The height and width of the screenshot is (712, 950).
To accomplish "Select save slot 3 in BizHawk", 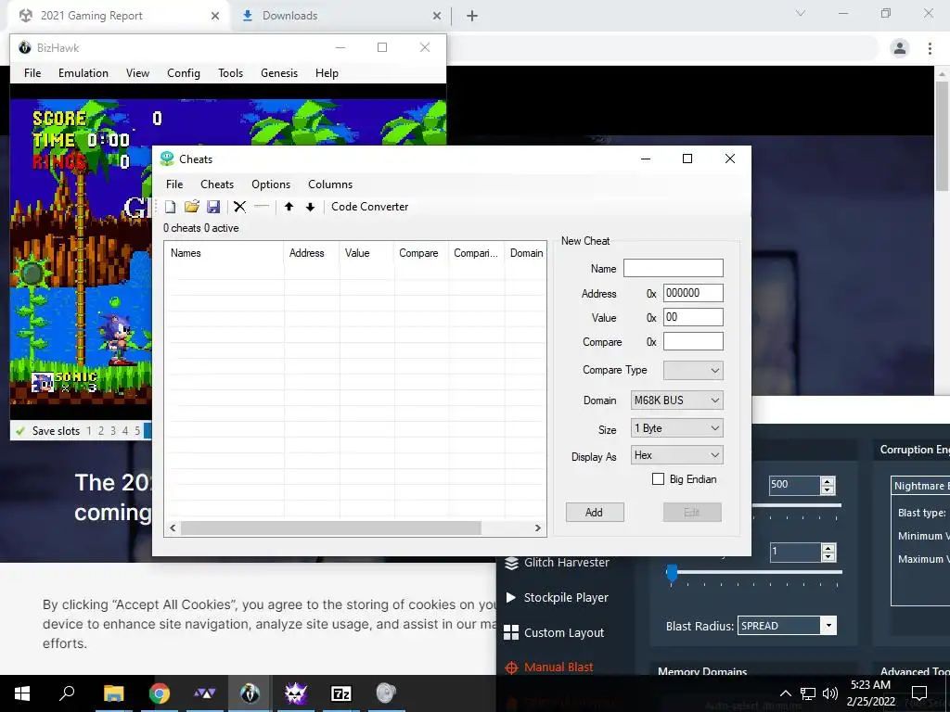I will pyautogui.click(x=112, y=431).
